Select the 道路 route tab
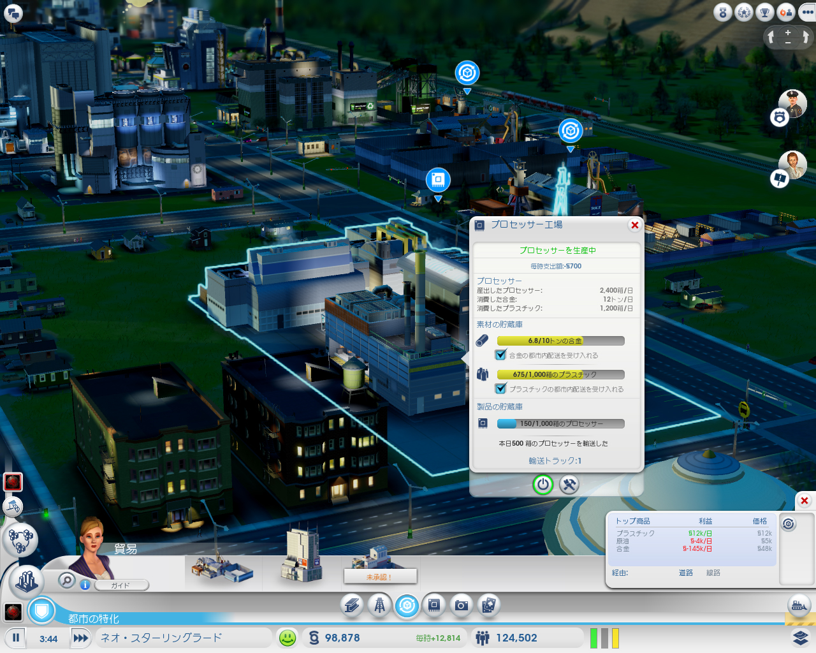816x653 pixels. pos(685,573)
